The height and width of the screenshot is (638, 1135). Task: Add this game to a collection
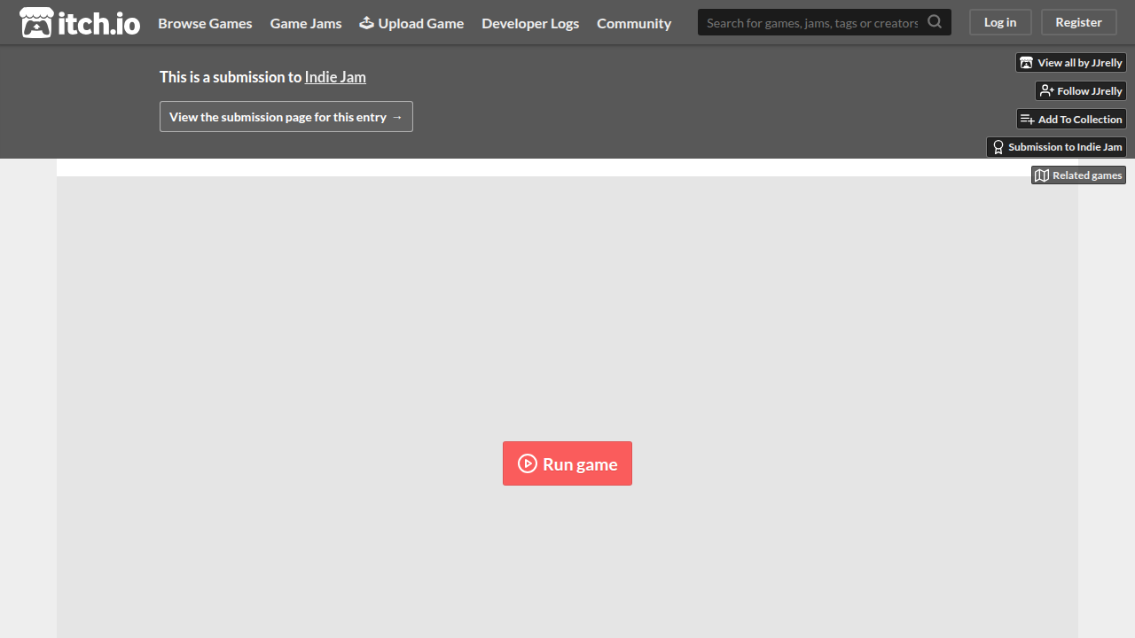tap(1071, 120)
